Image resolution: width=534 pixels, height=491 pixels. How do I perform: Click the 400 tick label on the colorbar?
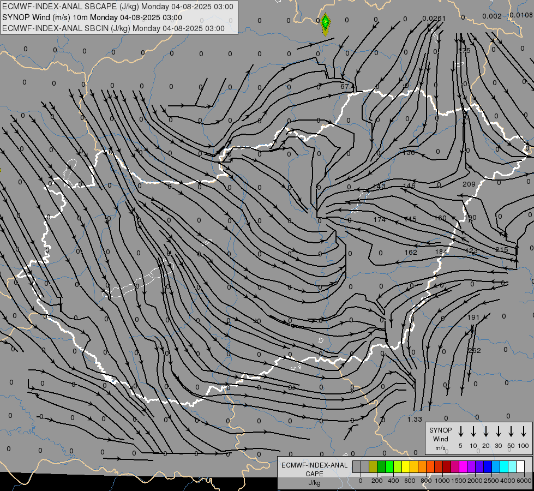coord(393,481)
